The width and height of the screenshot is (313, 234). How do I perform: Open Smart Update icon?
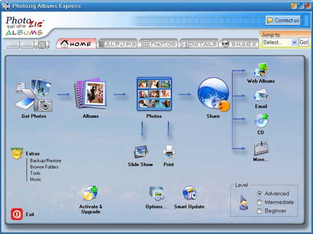coord(190,193)
